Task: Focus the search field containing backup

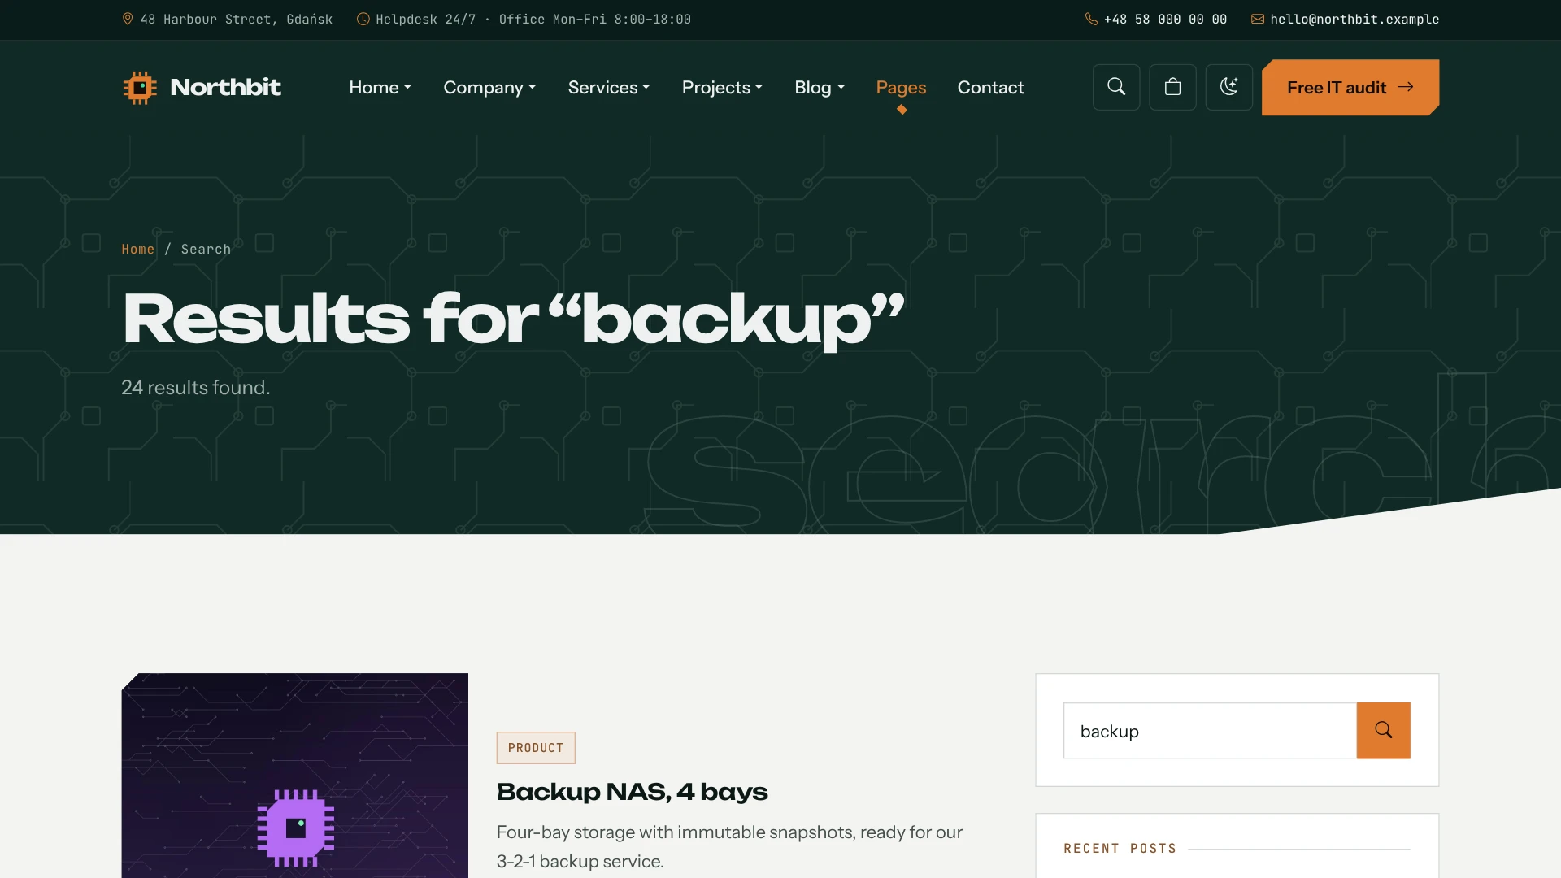Action: 1210,730
